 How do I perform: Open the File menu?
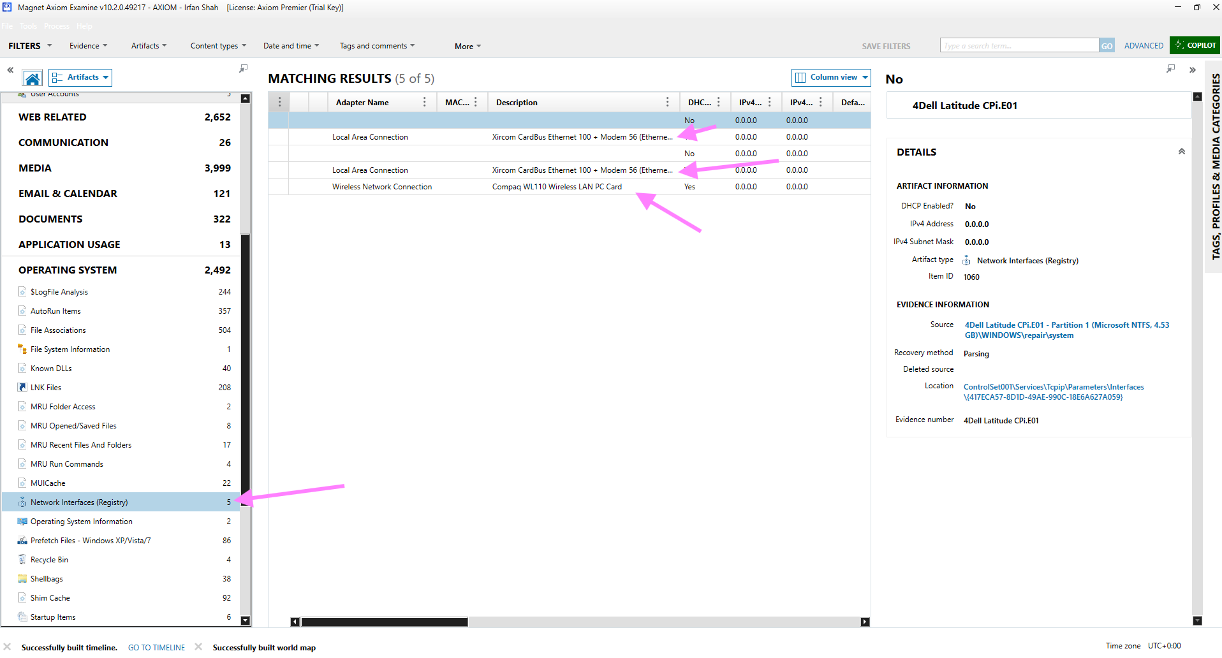tap(7, 26)
